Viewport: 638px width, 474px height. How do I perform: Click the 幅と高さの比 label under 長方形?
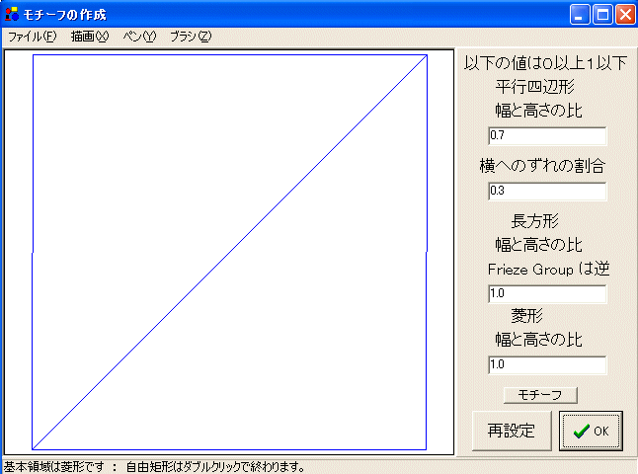click(538, 245)
